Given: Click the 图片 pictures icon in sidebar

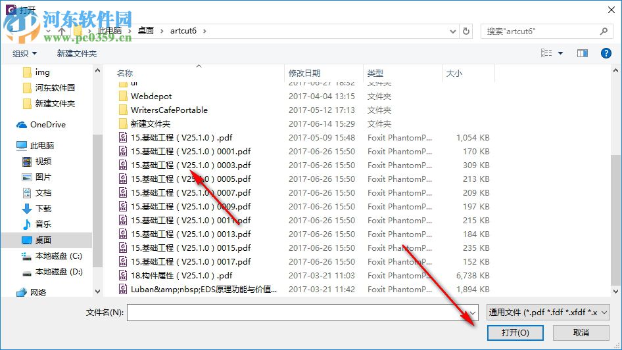Looking at the screenshot, I should pyautogui.click(x=26, y=177).
